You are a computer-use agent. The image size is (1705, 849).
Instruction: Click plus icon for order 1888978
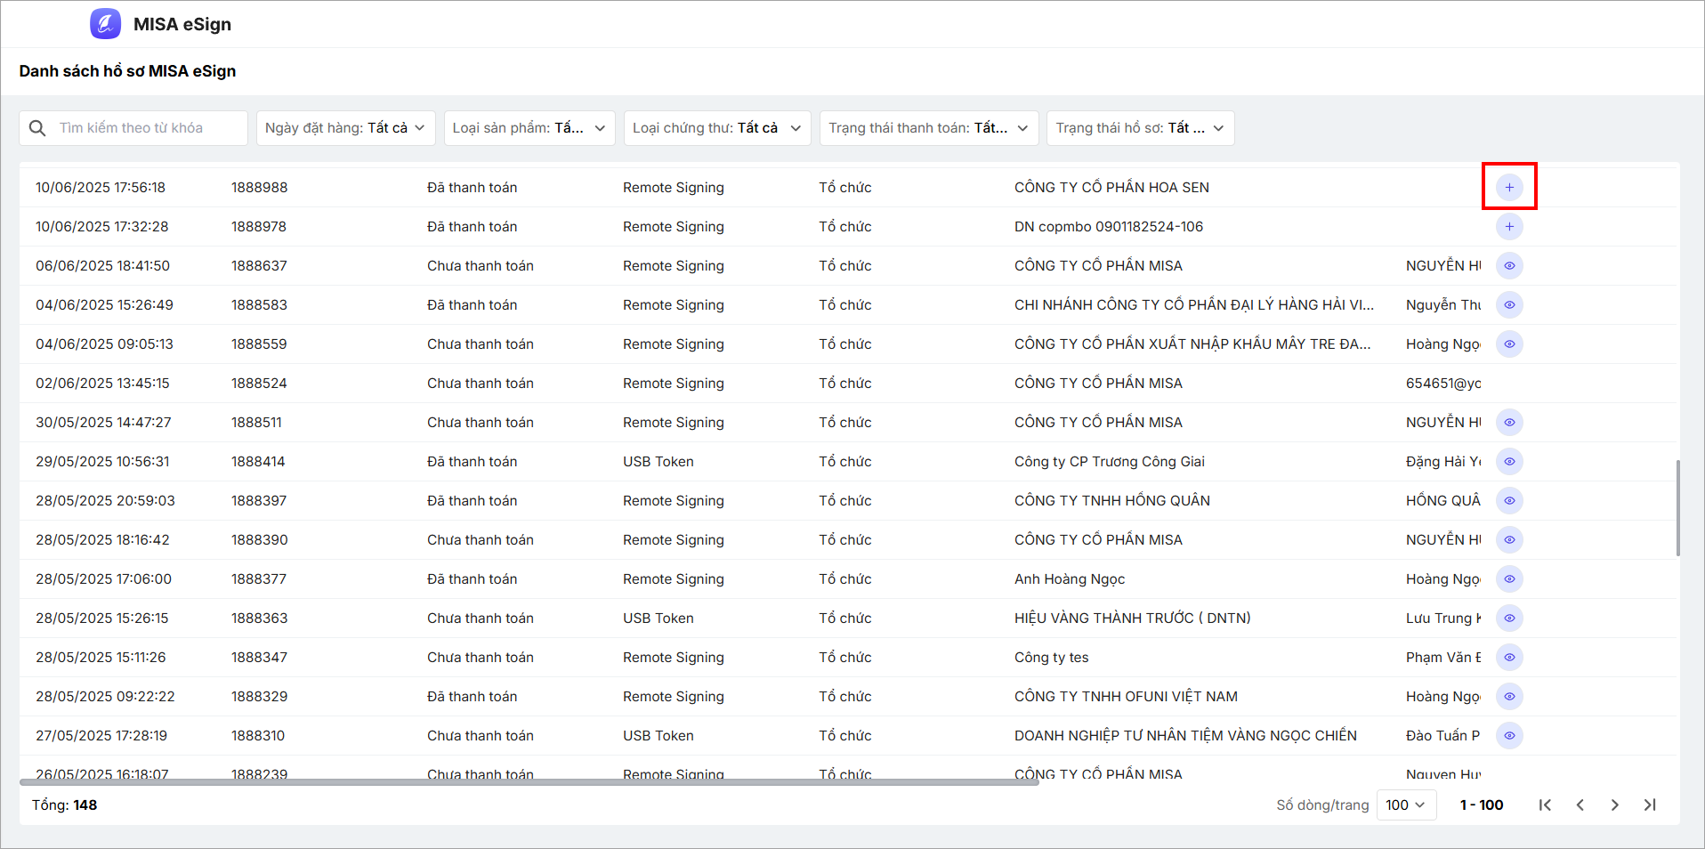tap(1508, 227)
